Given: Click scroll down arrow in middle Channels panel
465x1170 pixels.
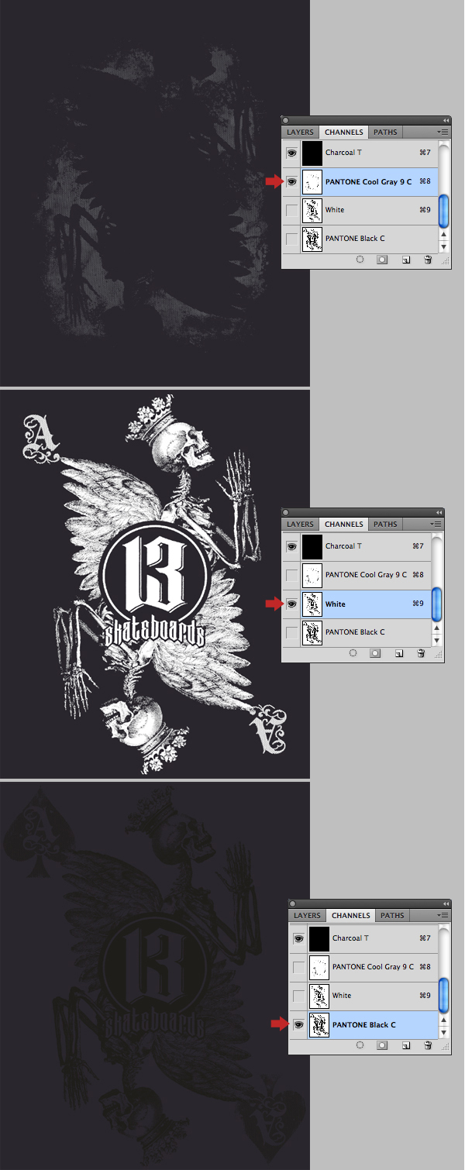Looking at the screenshot, I should coord(437,640).
